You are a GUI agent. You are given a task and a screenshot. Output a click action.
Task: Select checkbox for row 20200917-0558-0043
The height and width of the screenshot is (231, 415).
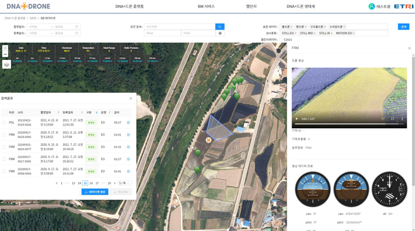tap(4, 171)
